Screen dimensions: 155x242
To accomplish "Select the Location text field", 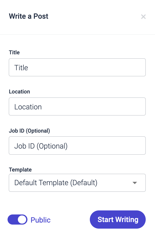I will click(x=77, y=106).
